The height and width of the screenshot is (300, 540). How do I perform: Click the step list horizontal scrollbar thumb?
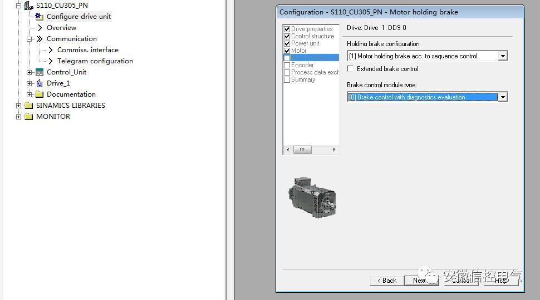(302, 149)
